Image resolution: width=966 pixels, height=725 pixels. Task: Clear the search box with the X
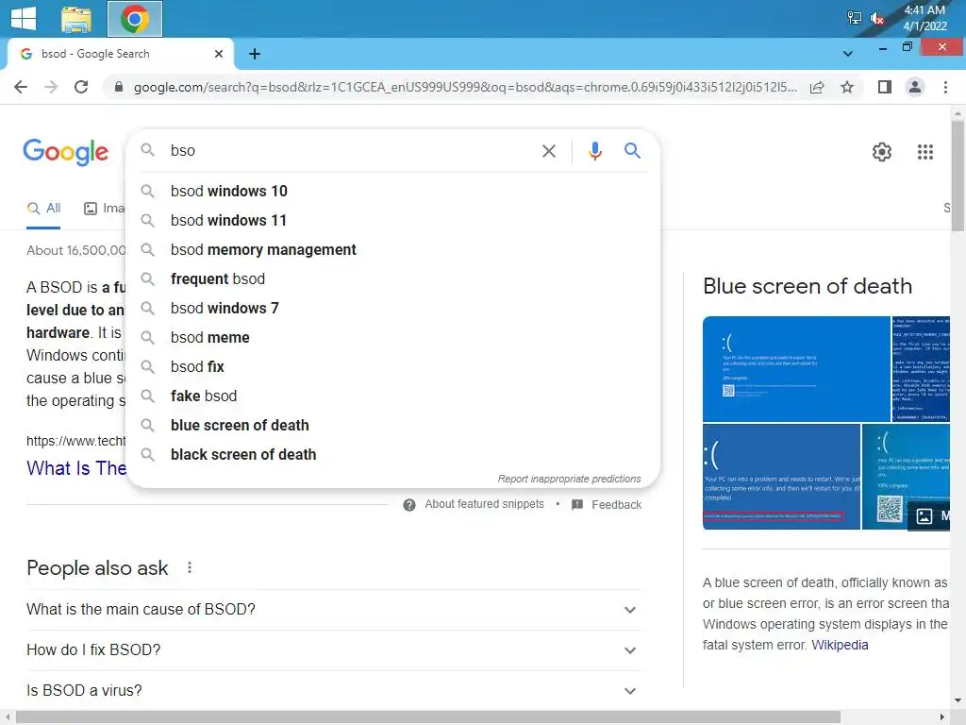[548, 151]
